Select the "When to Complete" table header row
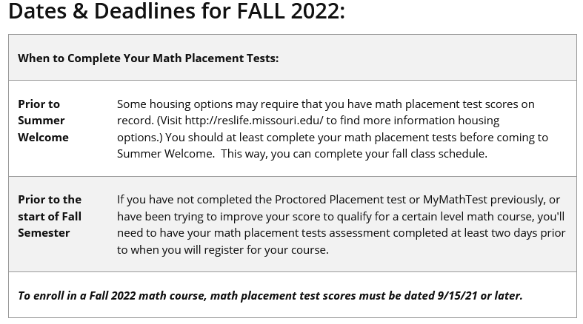This screenshot has width=583, height=324. (292, 58)
